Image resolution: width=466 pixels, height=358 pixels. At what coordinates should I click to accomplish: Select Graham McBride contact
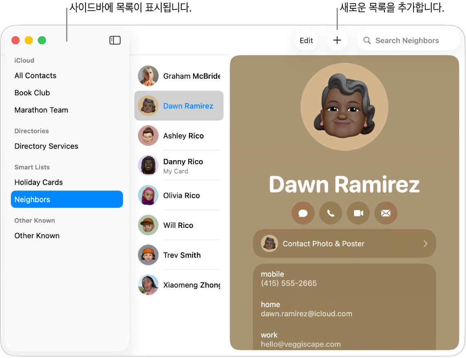179,76
